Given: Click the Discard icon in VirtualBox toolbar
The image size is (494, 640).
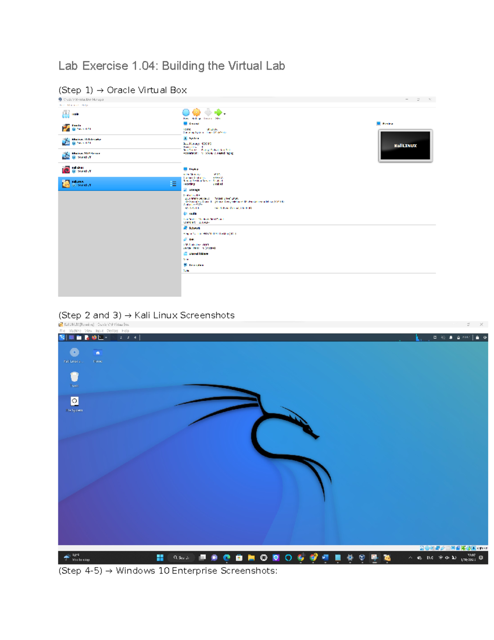Looking at the screenshot, I should (x=207, y=112).
